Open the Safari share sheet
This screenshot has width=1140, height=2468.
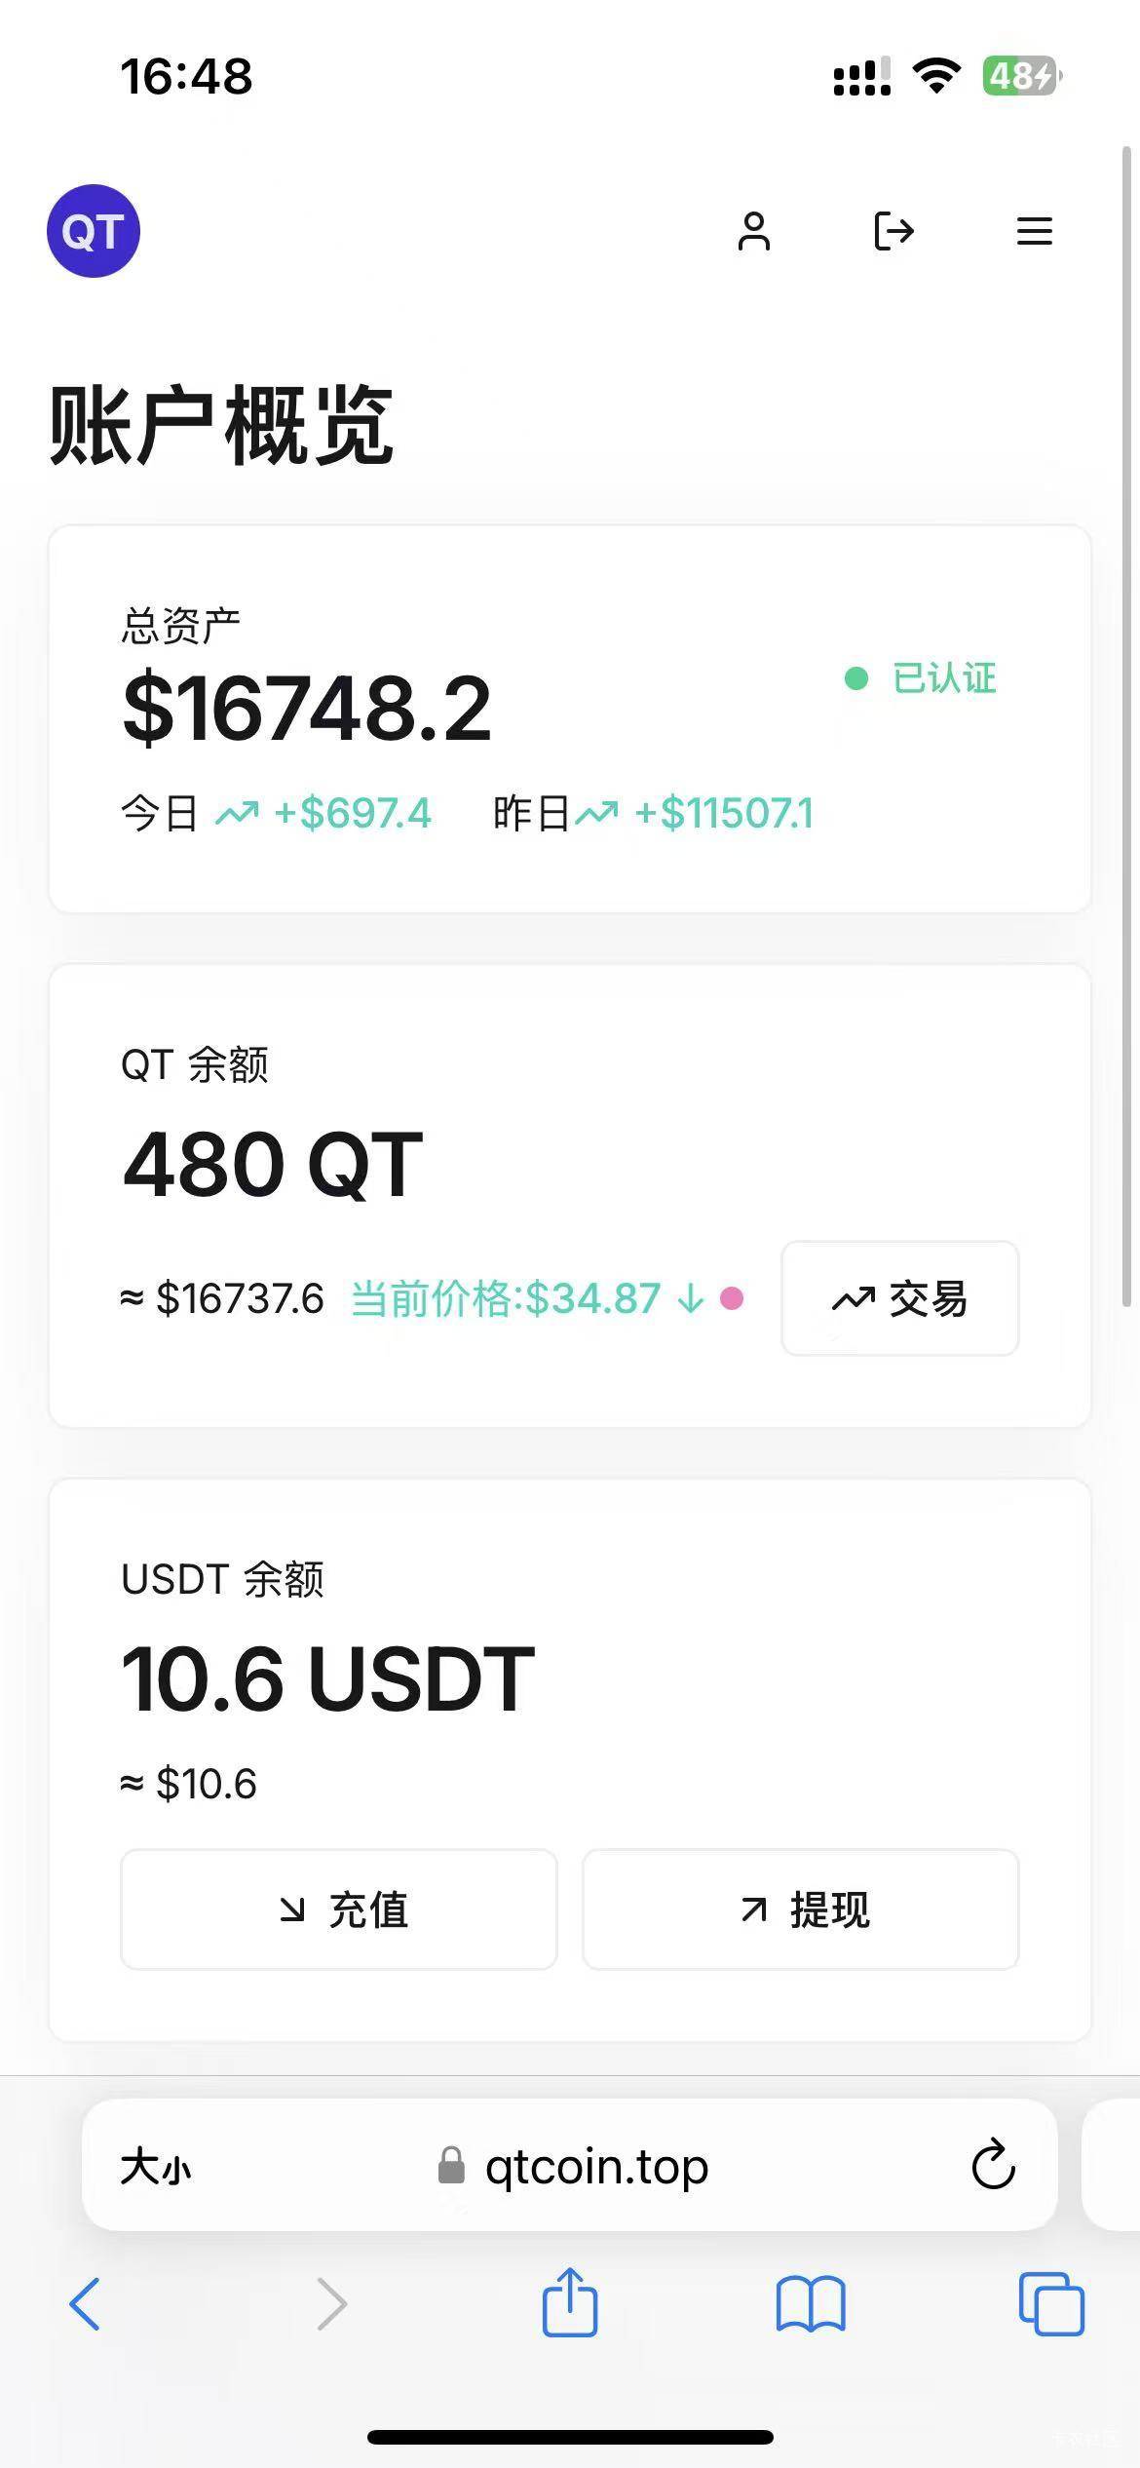tap(570, 2300)
